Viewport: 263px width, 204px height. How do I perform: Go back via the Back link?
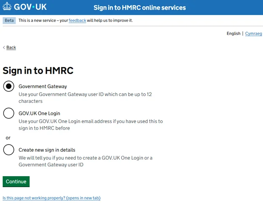click(x=11, y=48)
